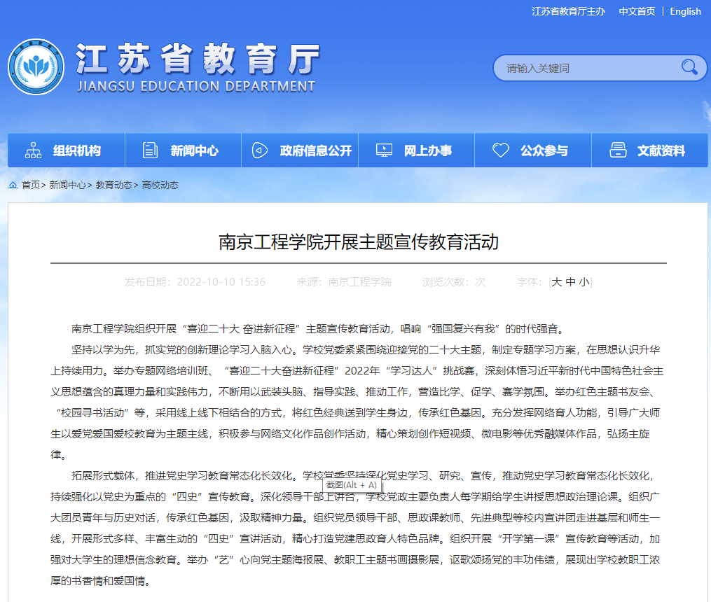Click the magnifier search icon

pyautogui.click(x=689, y=67)
